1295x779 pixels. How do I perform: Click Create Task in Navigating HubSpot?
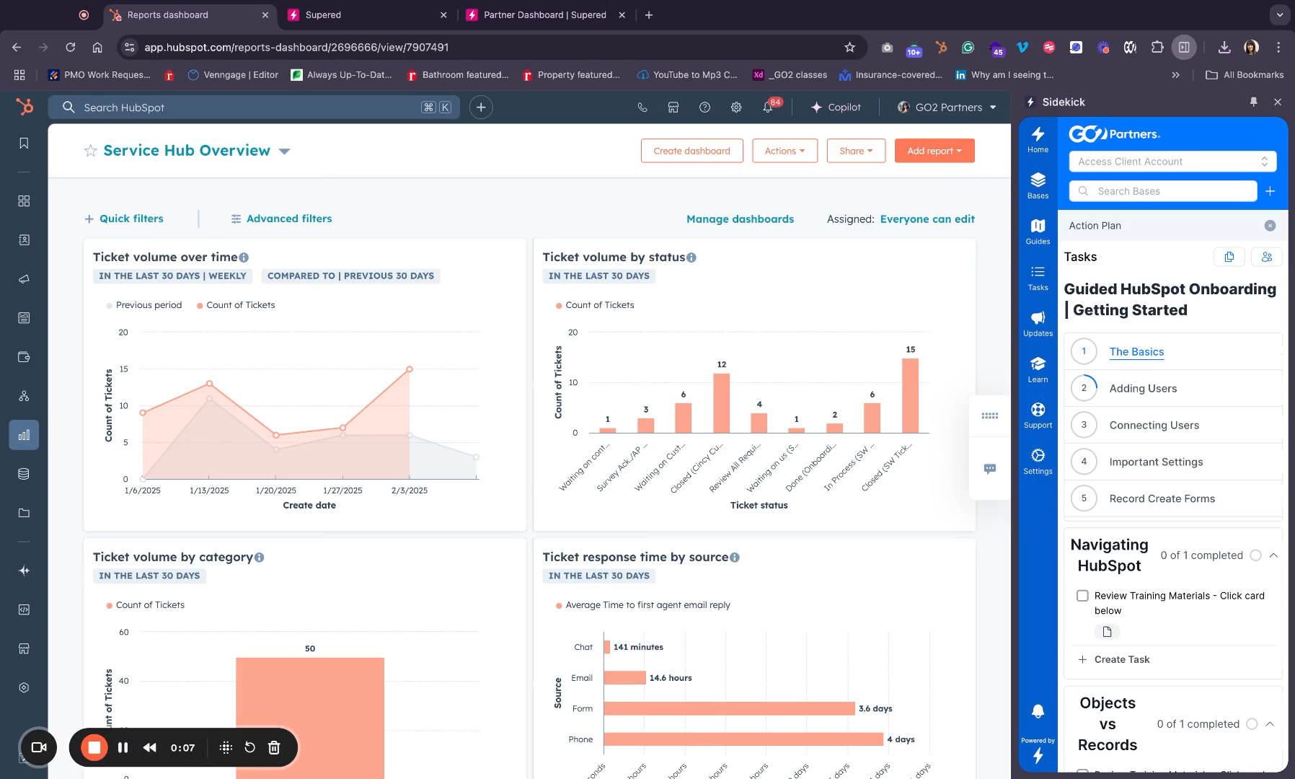click(1114, 660)
